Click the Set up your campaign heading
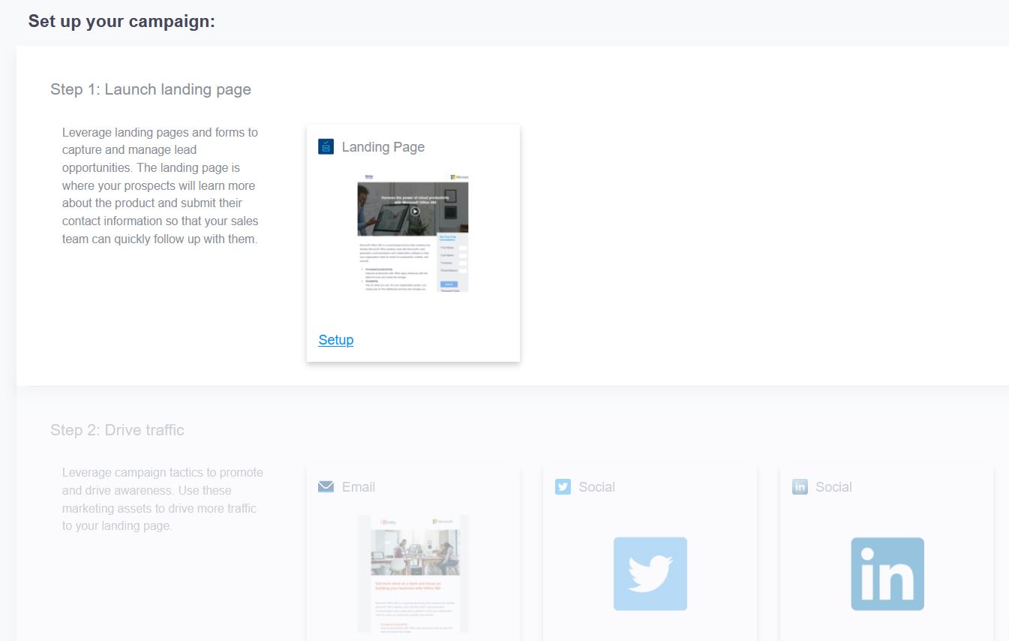The width and height of the screenshot is (1009, 641). click(x=122, y=21)
